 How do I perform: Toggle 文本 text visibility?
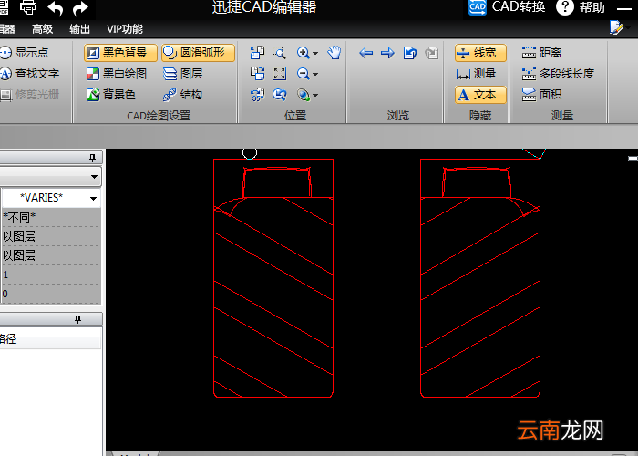pos(480,95)
